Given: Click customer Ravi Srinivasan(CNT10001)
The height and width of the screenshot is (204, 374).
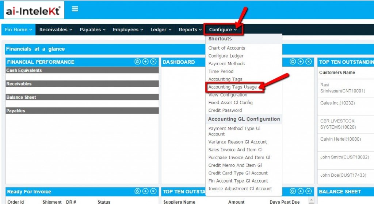Looking at the screenshot, I should pos(343,88).
